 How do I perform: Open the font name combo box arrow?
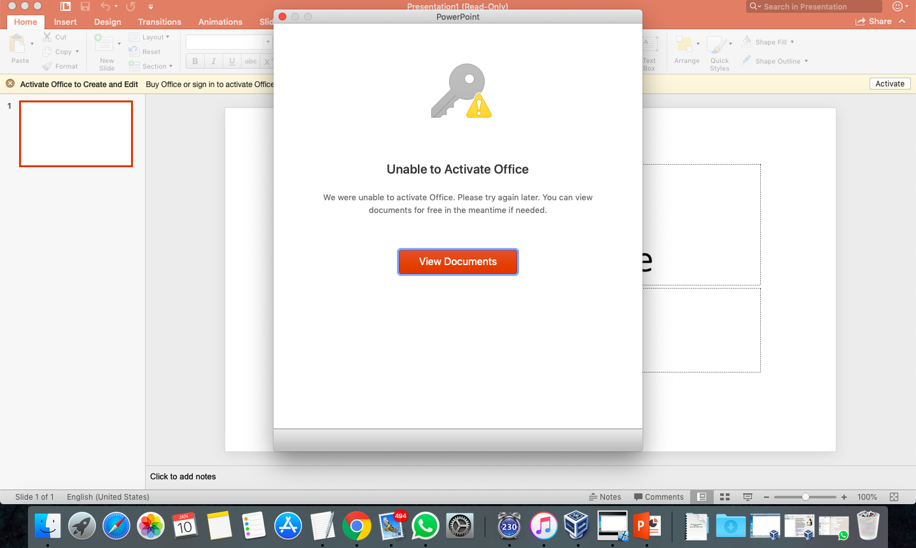(268, 42)
